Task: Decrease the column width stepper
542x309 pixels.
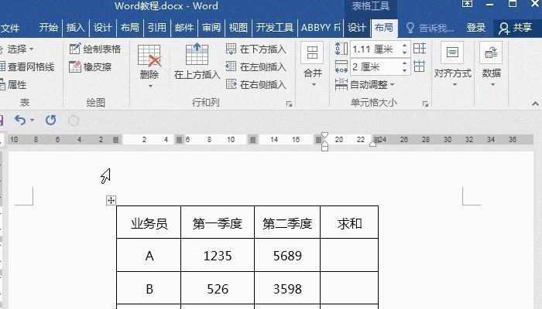Action: point(405,71)
